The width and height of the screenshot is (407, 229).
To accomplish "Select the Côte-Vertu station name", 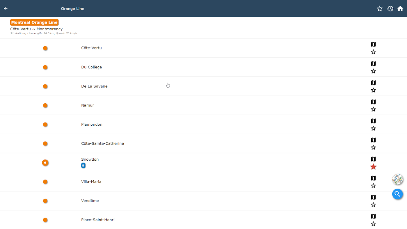I will (x=91, y=48).
